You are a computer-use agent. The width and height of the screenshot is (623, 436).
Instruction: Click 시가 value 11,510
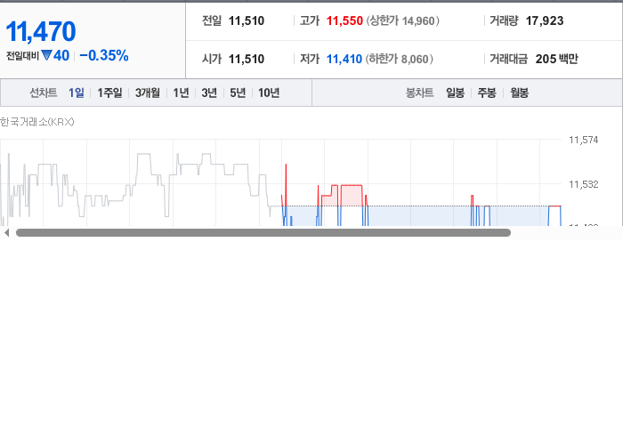[247, 59]
